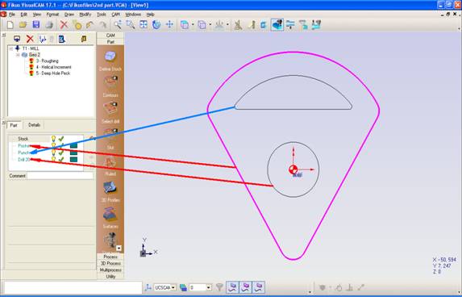
Task: Open the small arrow dropdown at the CAM bar bottom
Action: click(x=119, y=248)
